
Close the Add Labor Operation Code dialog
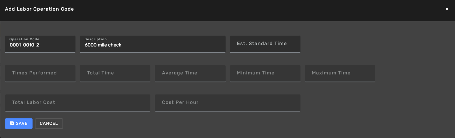click(x=447, y=9)
